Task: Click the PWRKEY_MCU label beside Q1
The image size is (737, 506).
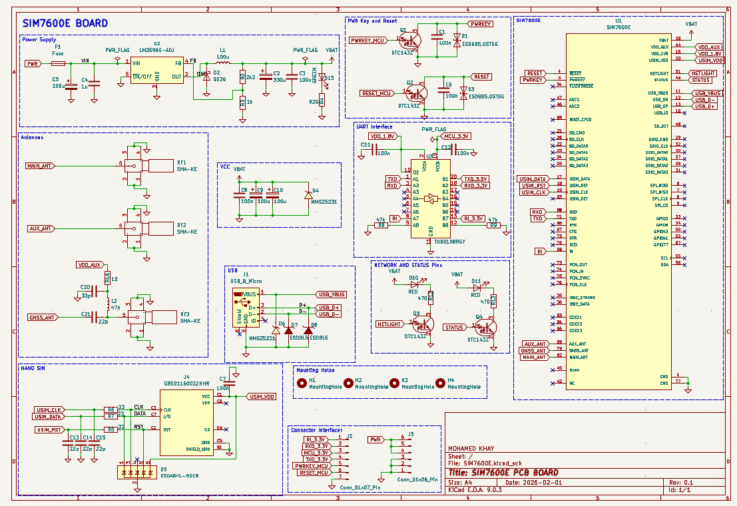Action: [x=369, y=41]
